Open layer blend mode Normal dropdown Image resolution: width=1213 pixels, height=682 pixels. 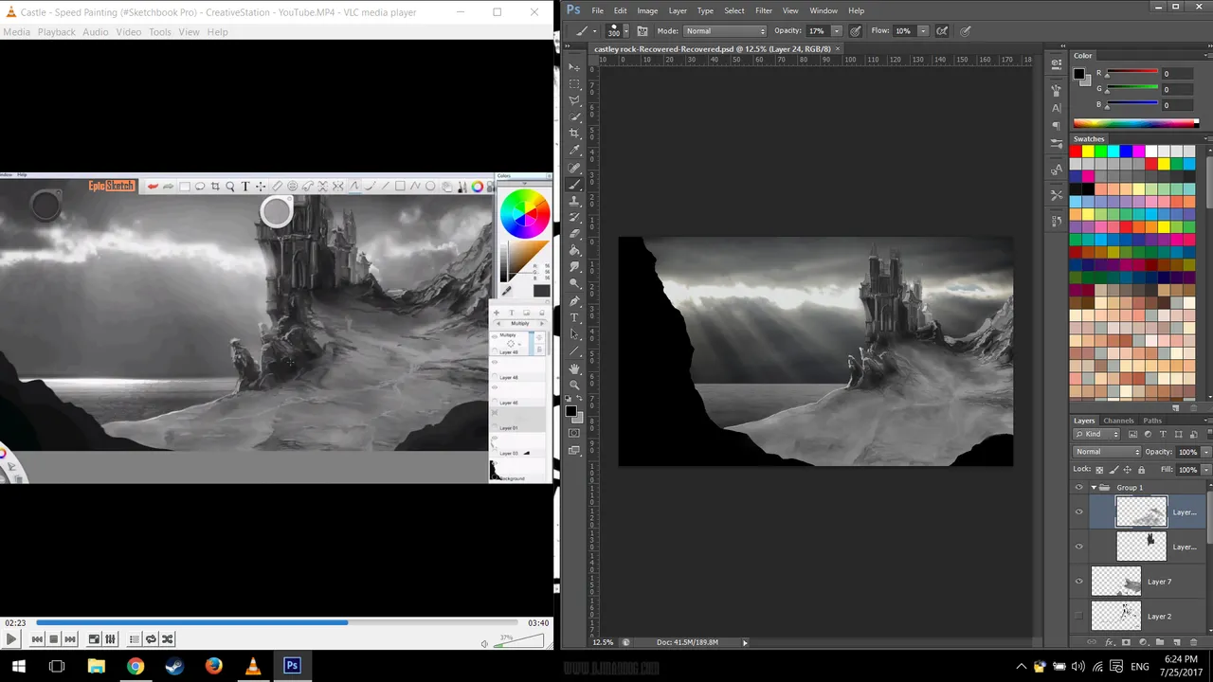coord(1108,452)
